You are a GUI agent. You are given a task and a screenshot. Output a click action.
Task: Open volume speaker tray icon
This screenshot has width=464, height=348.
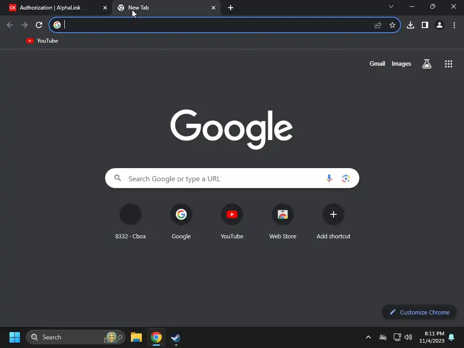tap(408, 337)
